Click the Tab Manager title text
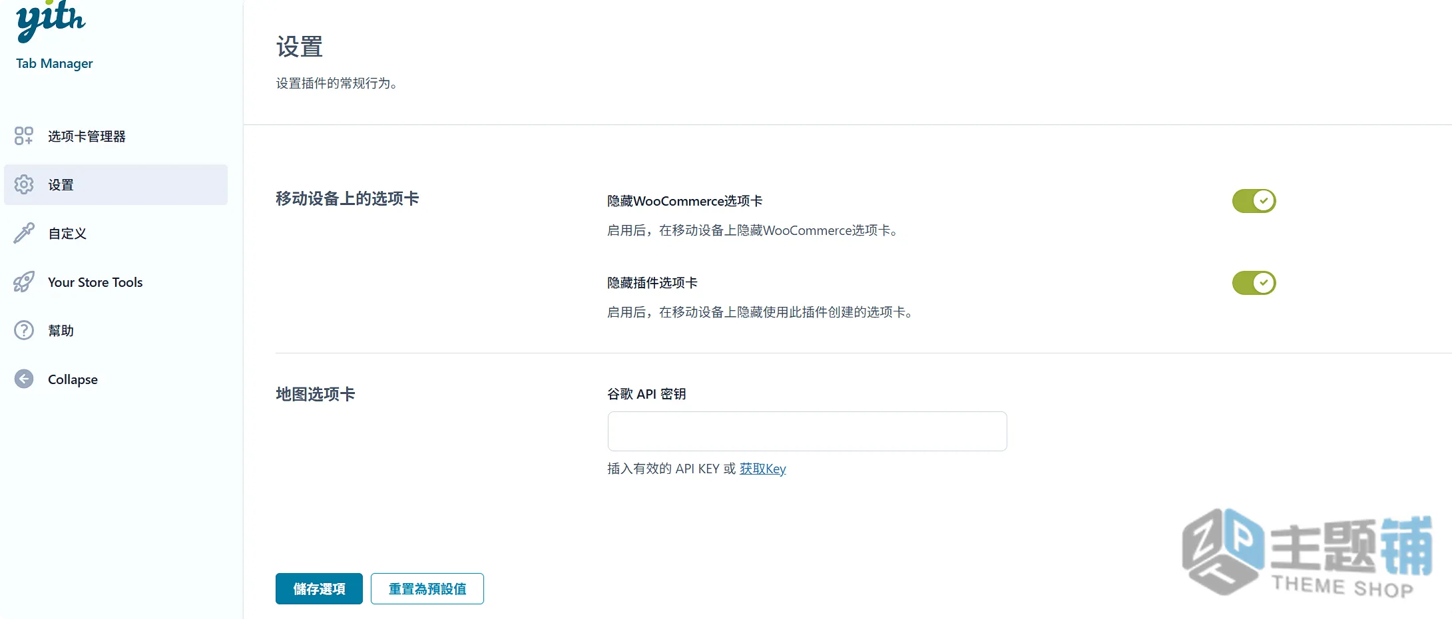 [x=55, y=63]
